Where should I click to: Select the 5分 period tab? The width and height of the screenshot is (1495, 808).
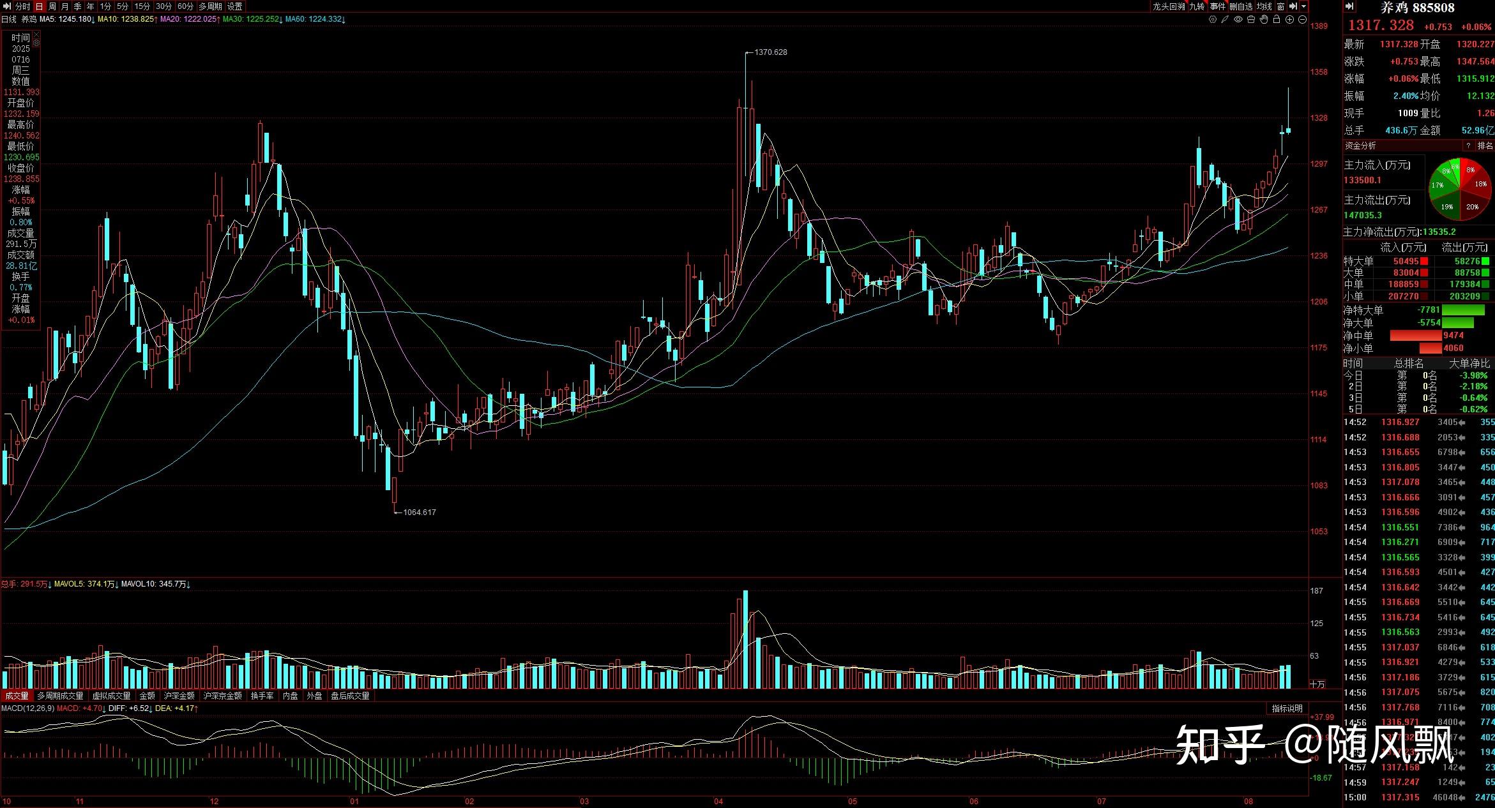pyautogui.click(x=123, y=6)
